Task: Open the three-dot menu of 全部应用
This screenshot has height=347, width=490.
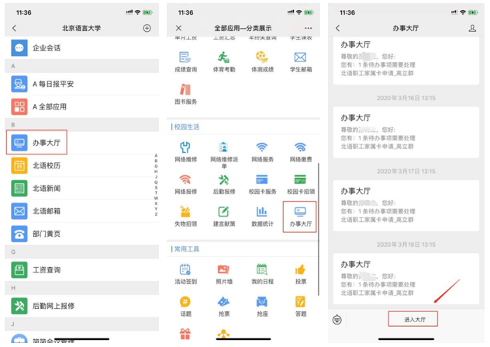Action: (308, 28)
